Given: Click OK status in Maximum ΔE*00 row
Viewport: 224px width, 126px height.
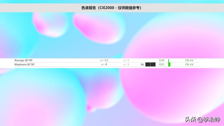Looking at the screenshot, I should click(x=189, y=64).
